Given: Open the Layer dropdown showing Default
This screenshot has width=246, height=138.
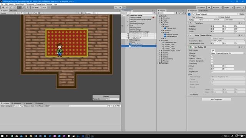Looking at the screenshot, I should (234, 17).
